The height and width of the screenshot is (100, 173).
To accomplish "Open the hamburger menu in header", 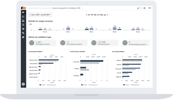I will point(150,8).
